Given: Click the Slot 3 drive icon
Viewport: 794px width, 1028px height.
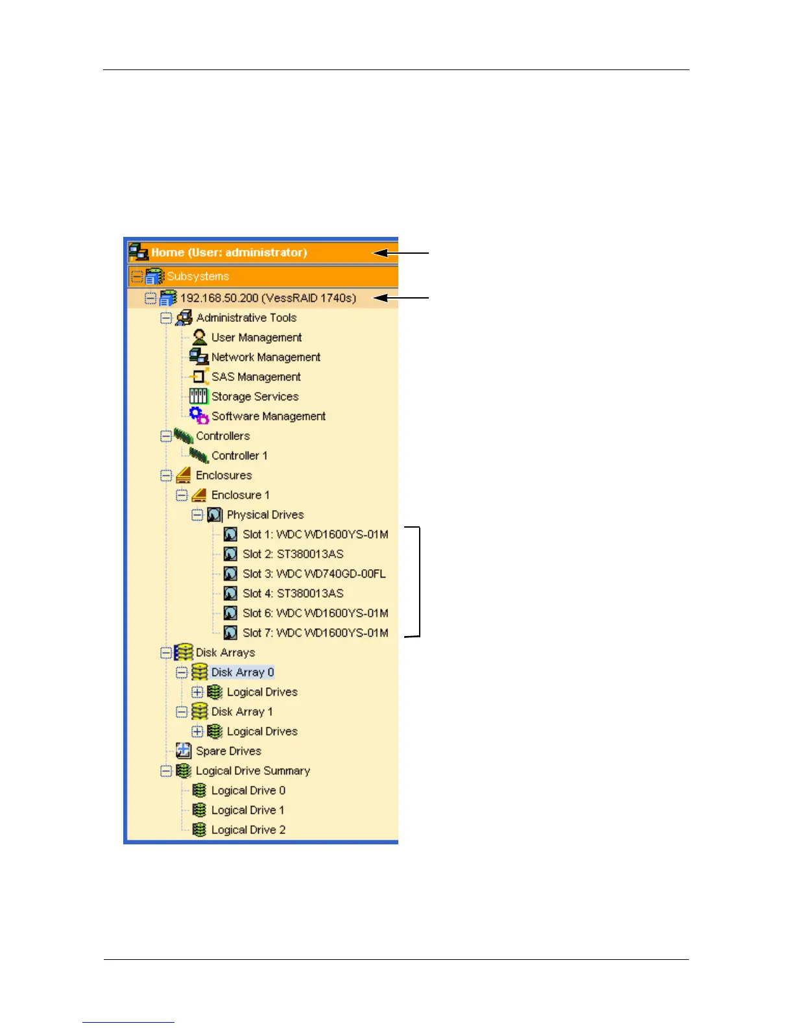Looking at the screenshot, I should 230,574.
